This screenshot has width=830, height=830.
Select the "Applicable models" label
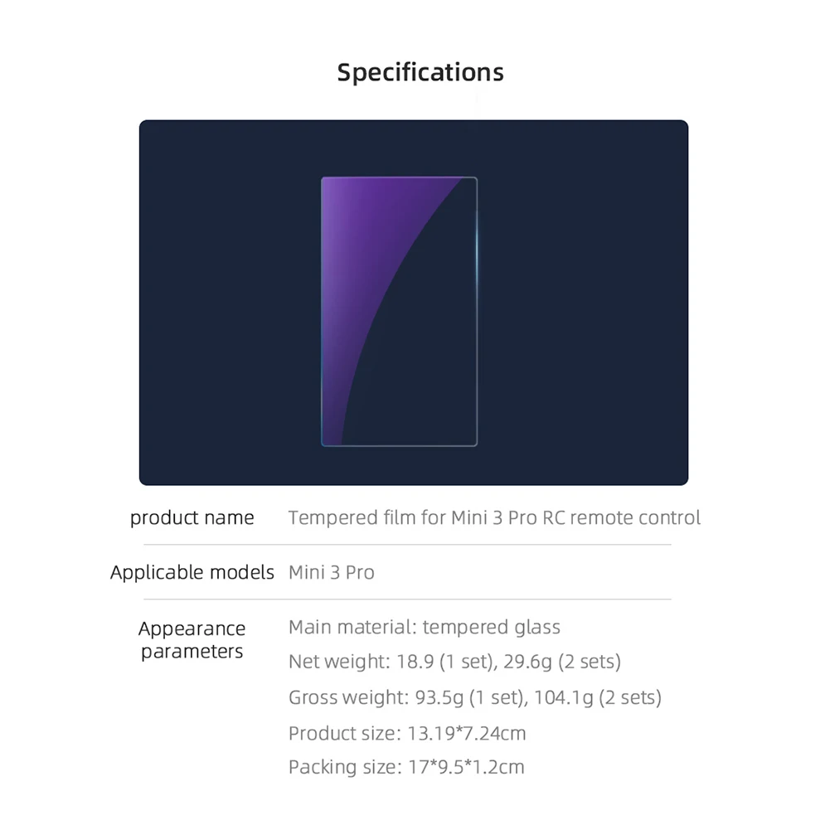tap(192, 572)
